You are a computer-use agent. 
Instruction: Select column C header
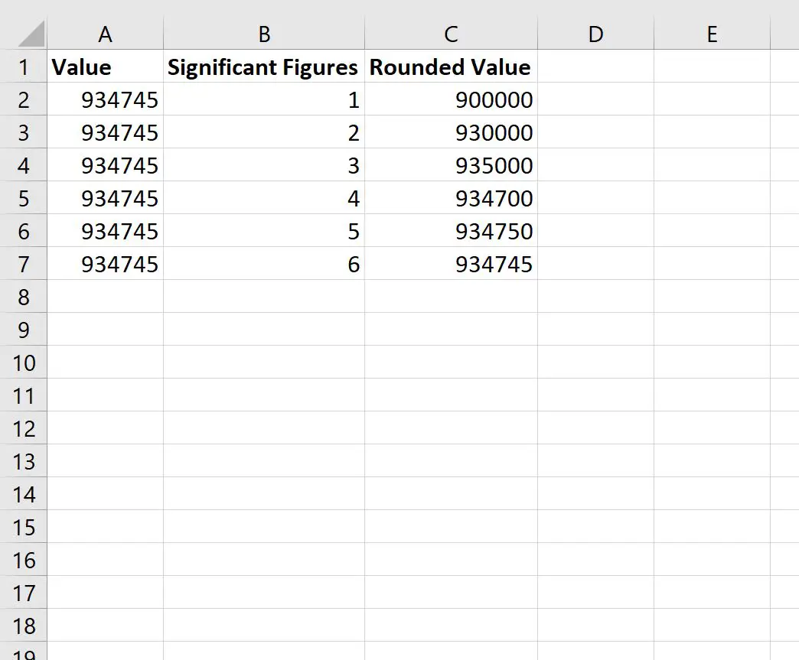450,34
